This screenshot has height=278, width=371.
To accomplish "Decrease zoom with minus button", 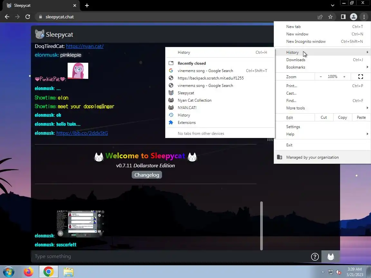I will click(321, 77).
